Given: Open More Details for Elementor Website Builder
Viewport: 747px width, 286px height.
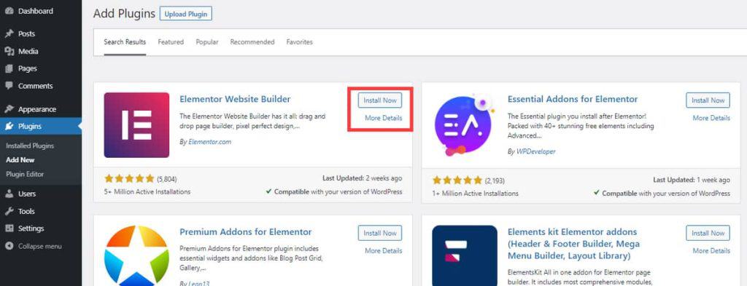Looking at the screenshot, I should 384,118.
